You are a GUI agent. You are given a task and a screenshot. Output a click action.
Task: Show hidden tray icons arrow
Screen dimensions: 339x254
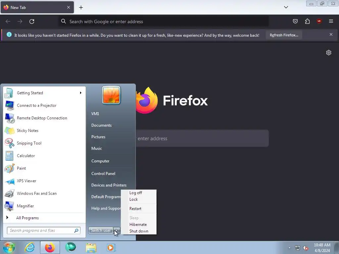[x=289, y=248]
